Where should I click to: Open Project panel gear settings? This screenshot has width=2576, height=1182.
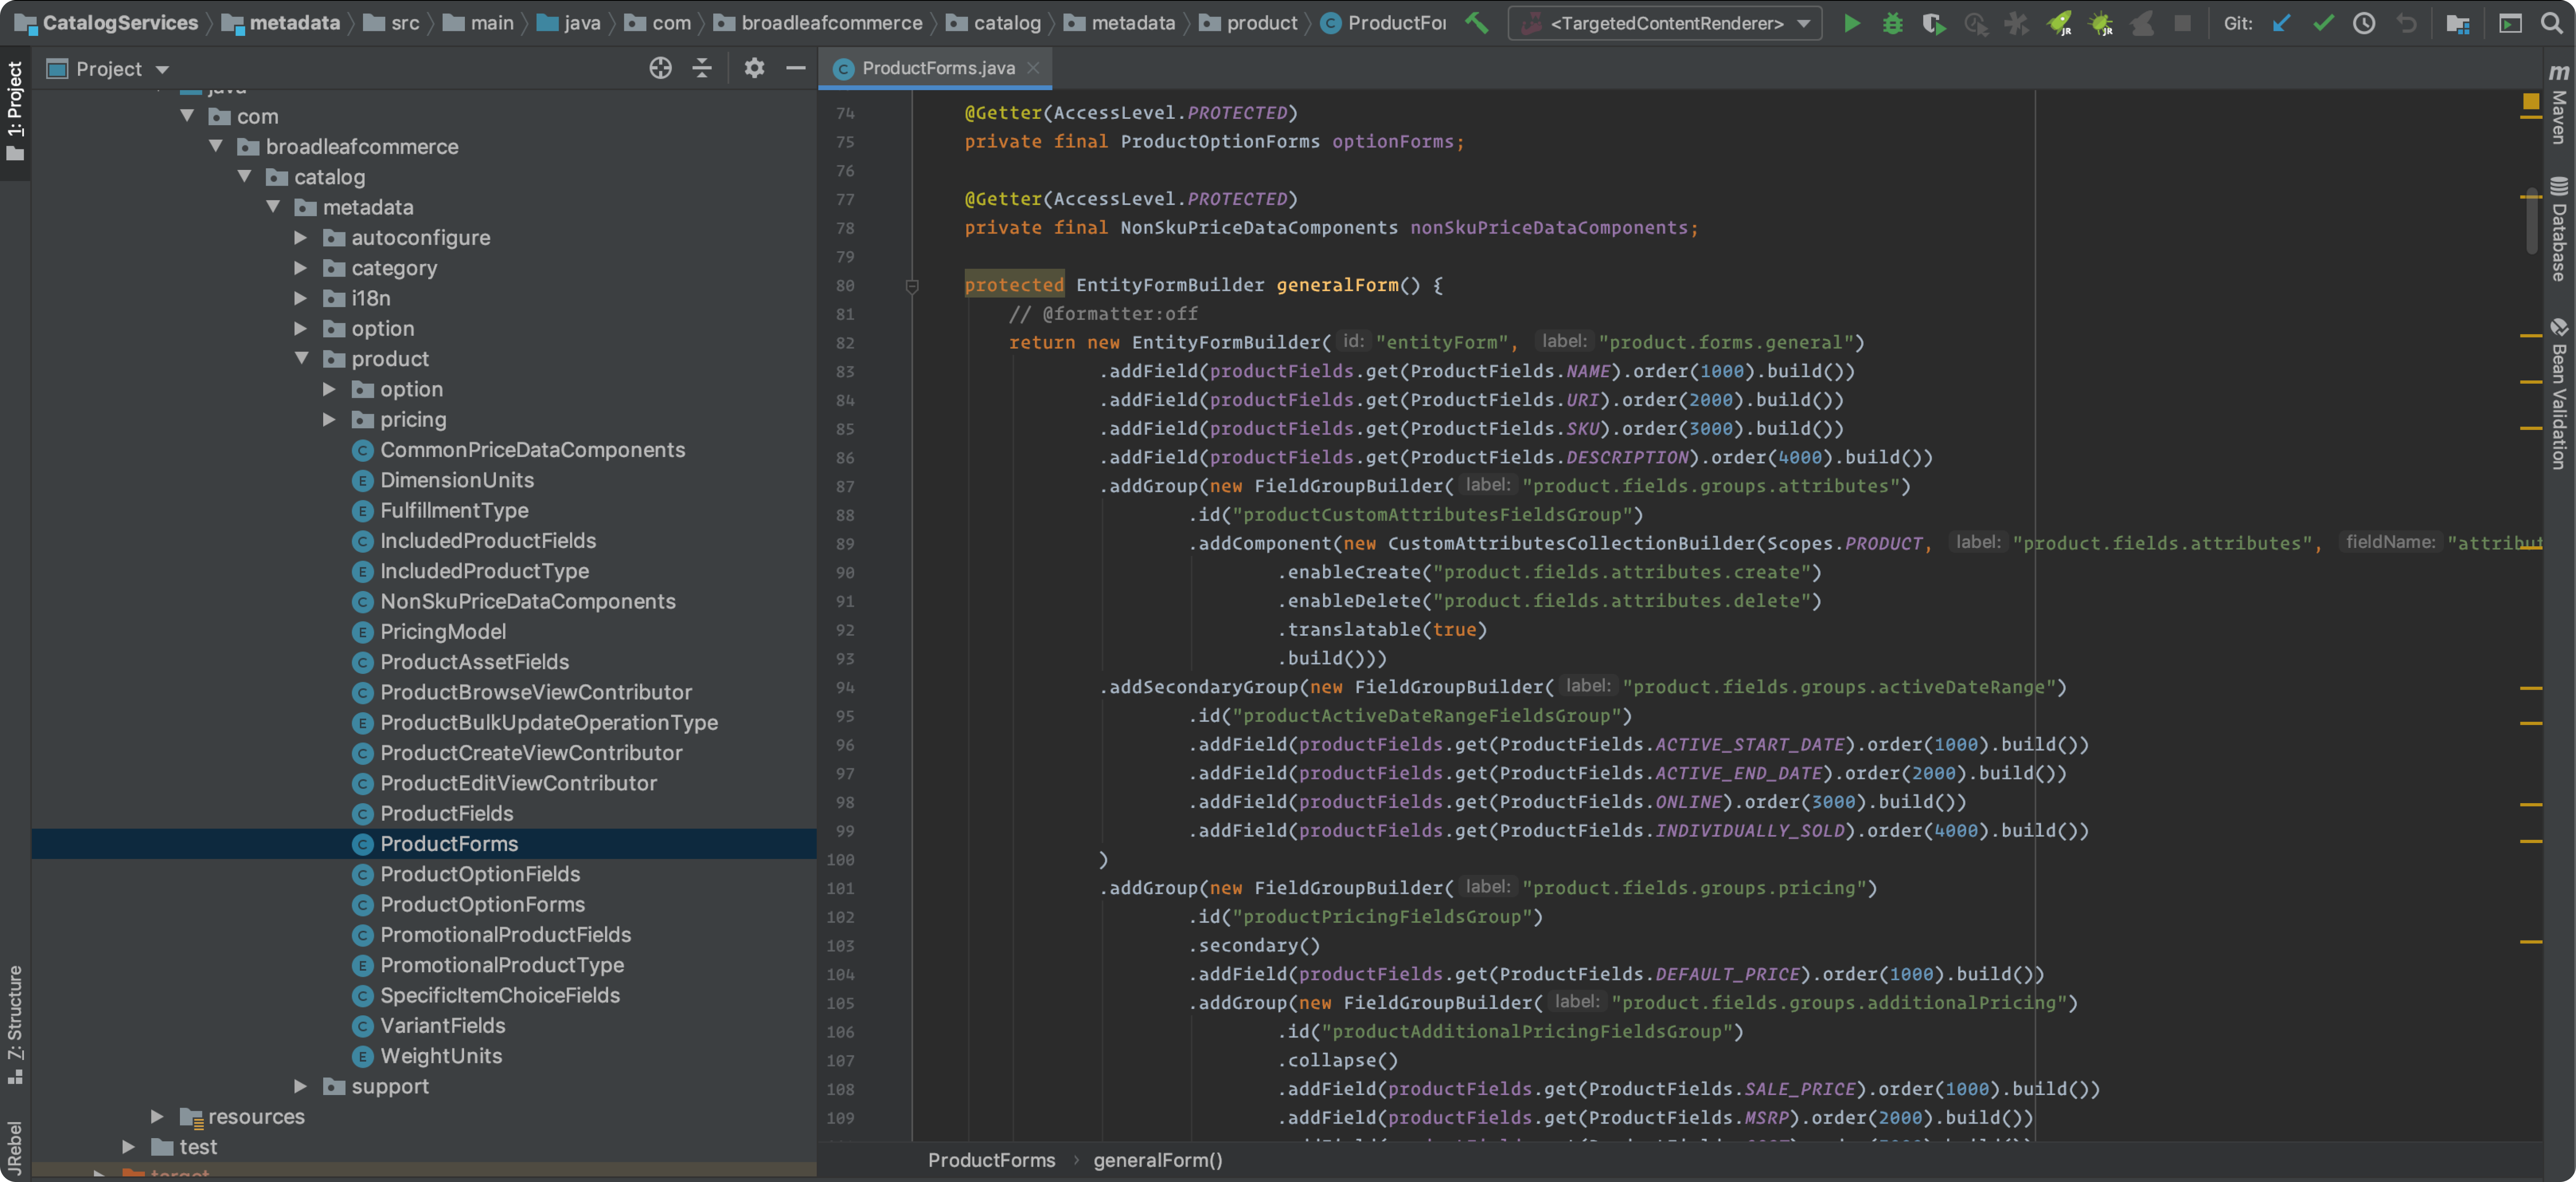tap(754, 68)
